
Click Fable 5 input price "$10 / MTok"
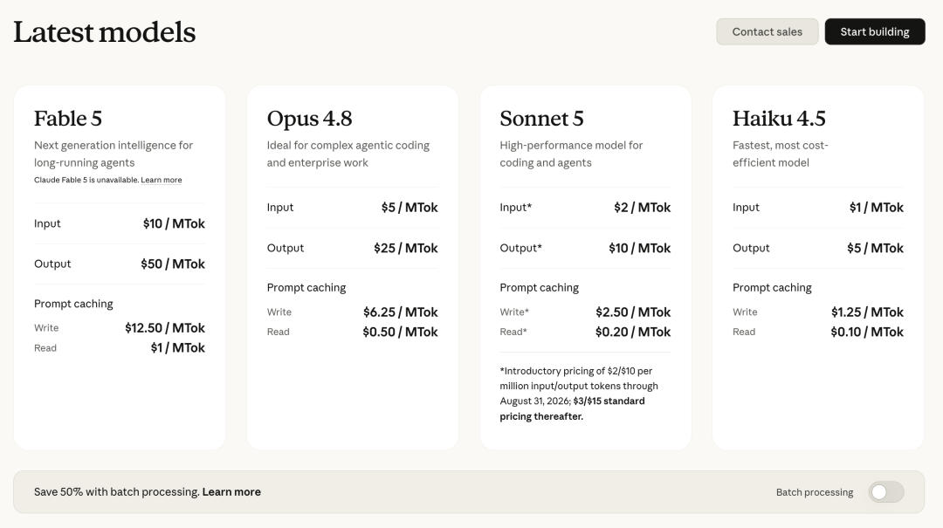174,223
